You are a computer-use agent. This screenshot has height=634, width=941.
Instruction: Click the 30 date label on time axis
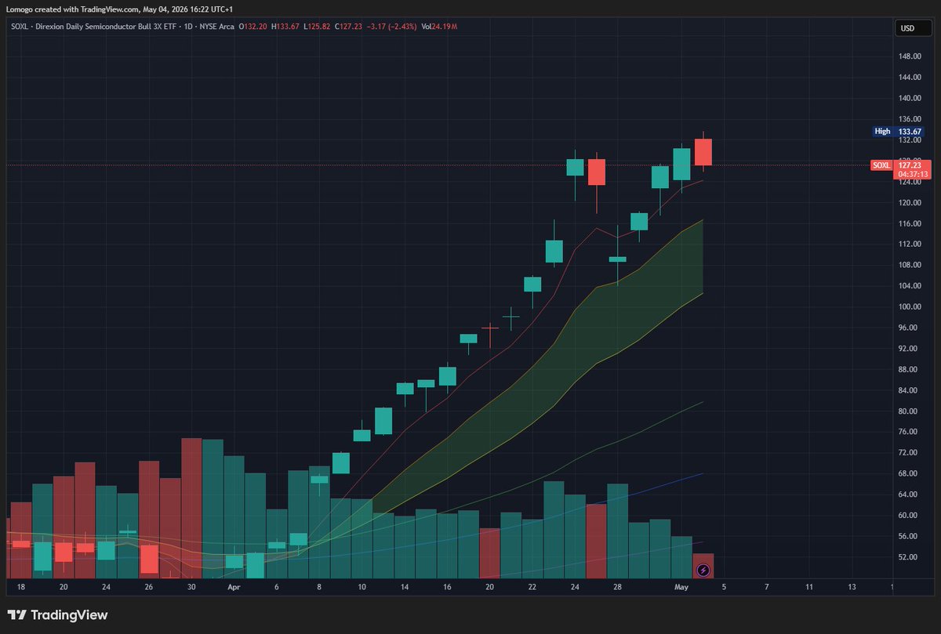192,586
